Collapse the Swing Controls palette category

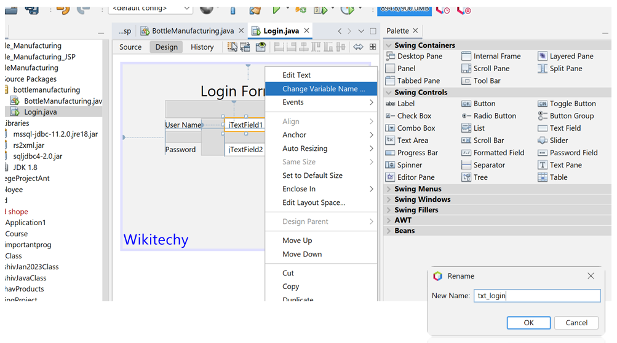(388, 93)
